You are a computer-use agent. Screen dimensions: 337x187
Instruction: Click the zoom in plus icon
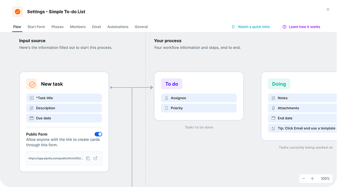pyautogui.click(x=312, y=178)
